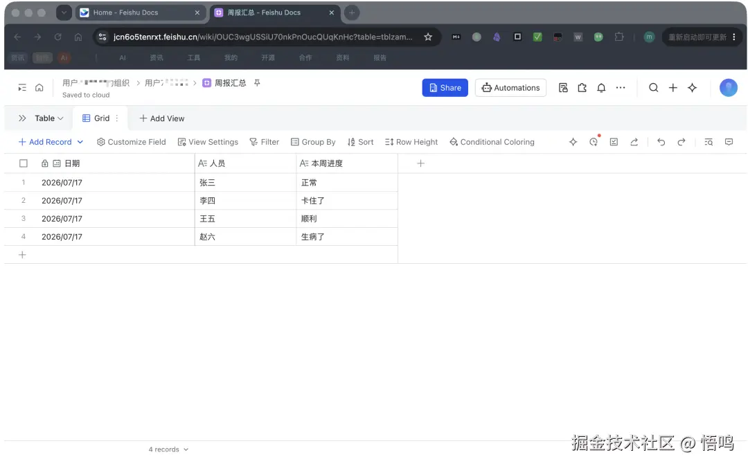Open Conditional Coloring

(x=492, y=142)
